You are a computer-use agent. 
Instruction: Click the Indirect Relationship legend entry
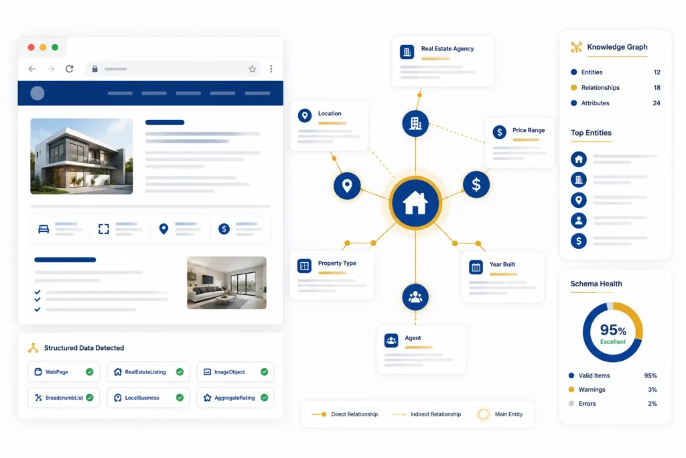click(x=426, y=414)
